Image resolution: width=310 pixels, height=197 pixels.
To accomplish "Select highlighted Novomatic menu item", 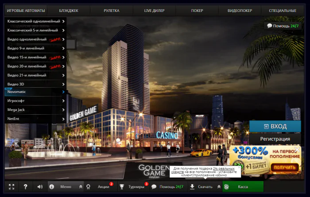I will click(35, 92).
